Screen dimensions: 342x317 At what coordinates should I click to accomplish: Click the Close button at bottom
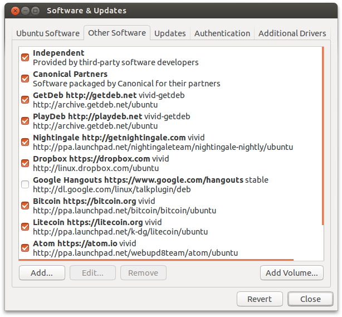click(310, 299)
